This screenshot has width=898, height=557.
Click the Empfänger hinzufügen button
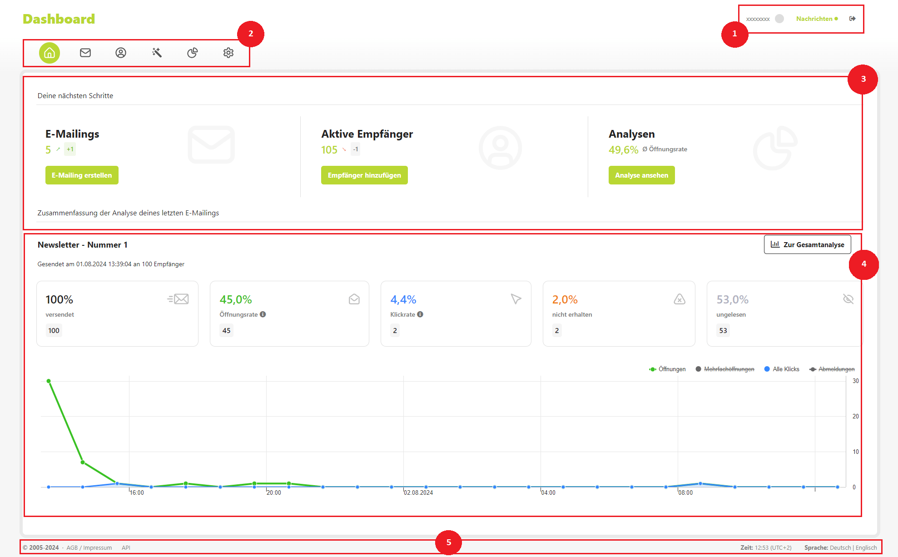(364, 175)
